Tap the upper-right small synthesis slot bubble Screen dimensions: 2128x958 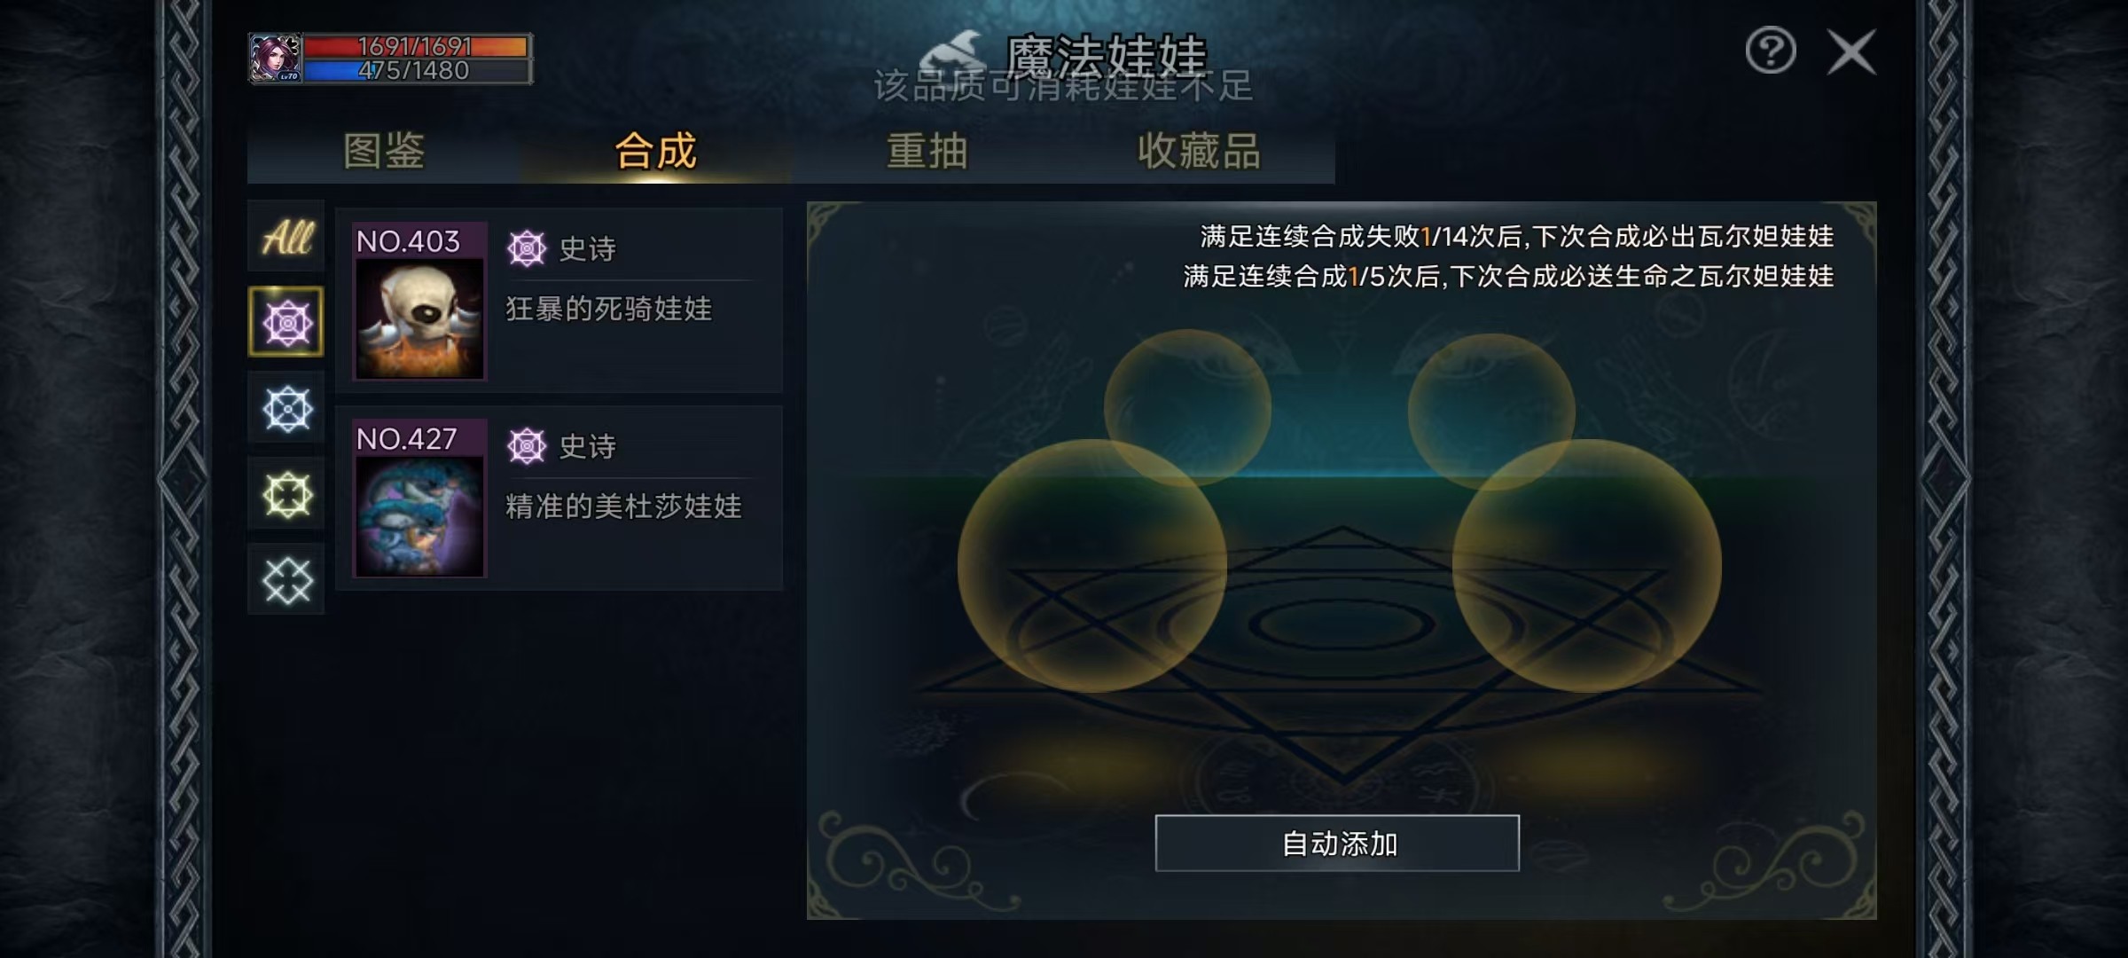coord(1491,412)
